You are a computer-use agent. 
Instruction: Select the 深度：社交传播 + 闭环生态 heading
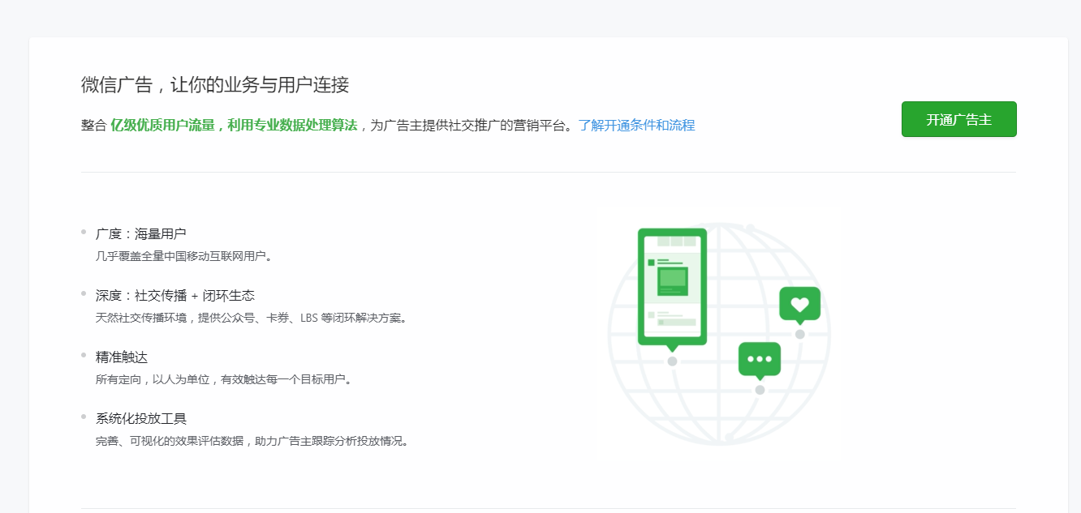[x=175, y=296]
